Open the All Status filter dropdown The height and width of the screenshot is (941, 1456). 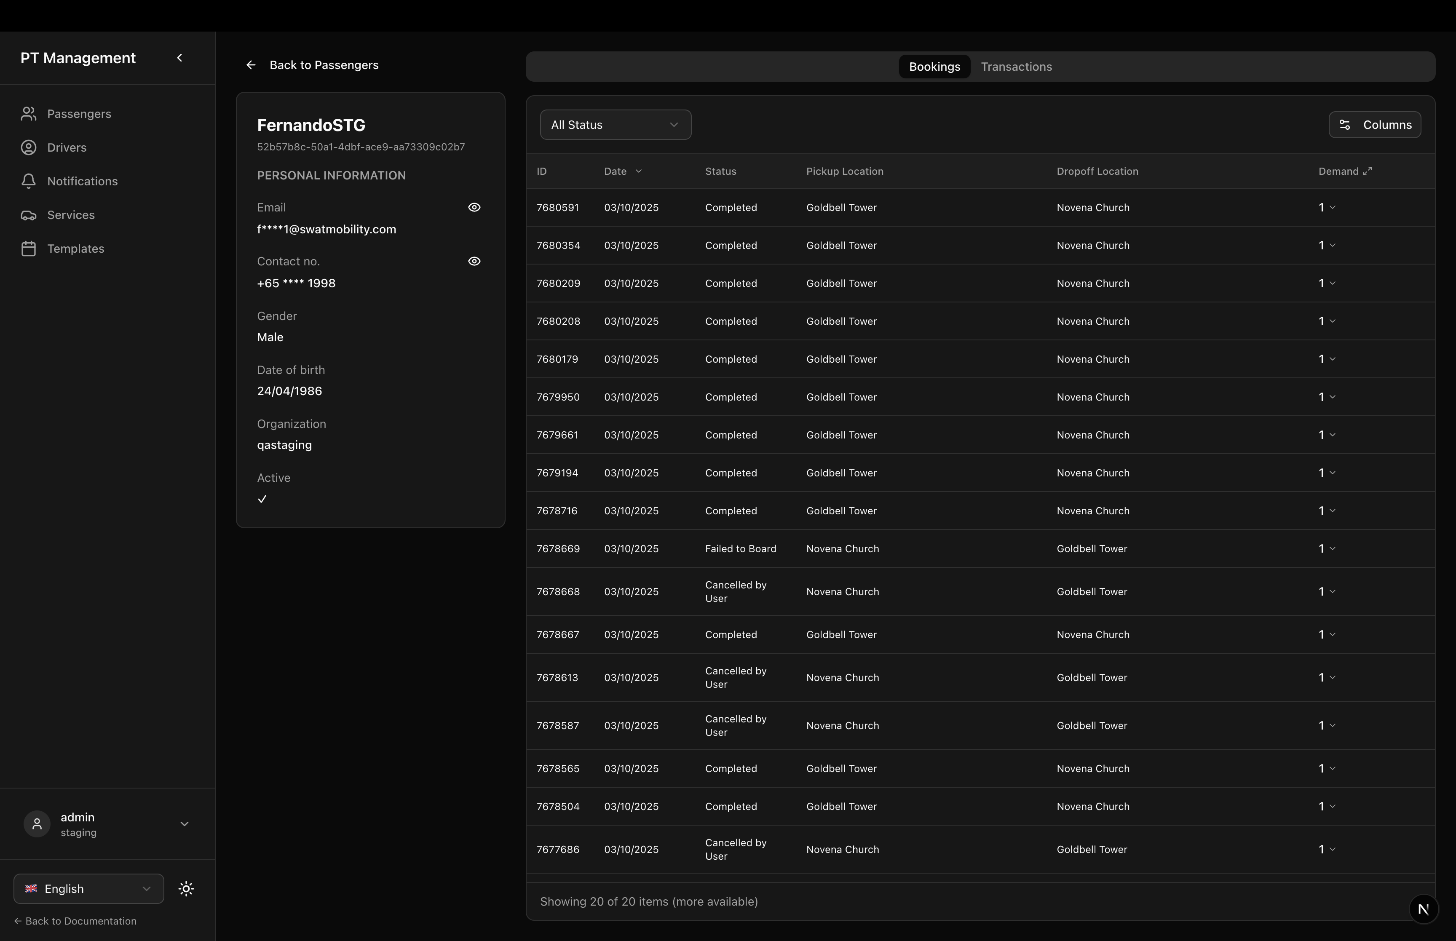click(x=615, y=125)
